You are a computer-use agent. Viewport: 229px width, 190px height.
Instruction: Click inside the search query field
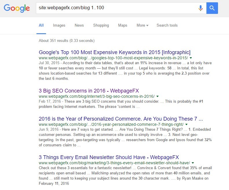click(117, 8)
